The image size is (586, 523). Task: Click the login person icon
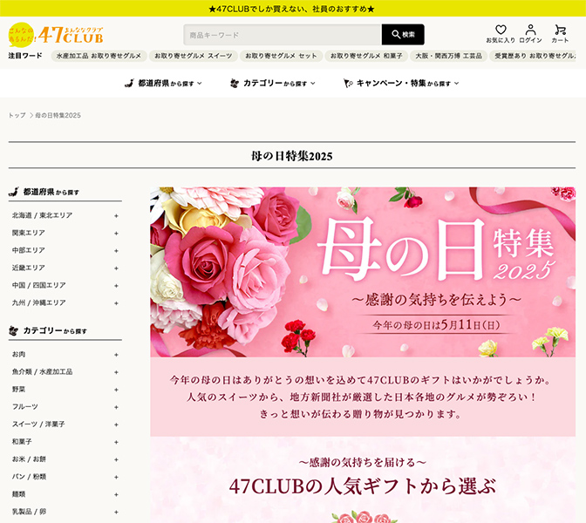click(530, 31)
